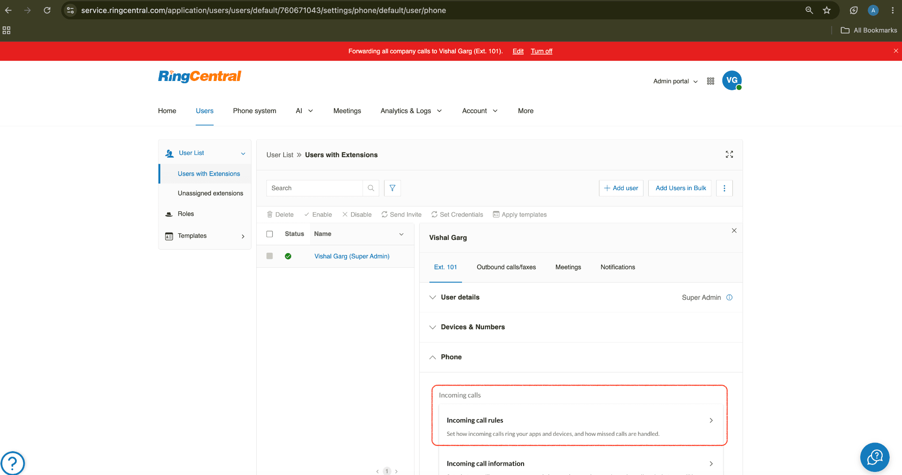Switch to the Notifications tab
Viewport: 902px width, 475px height.
coord(617,267)
